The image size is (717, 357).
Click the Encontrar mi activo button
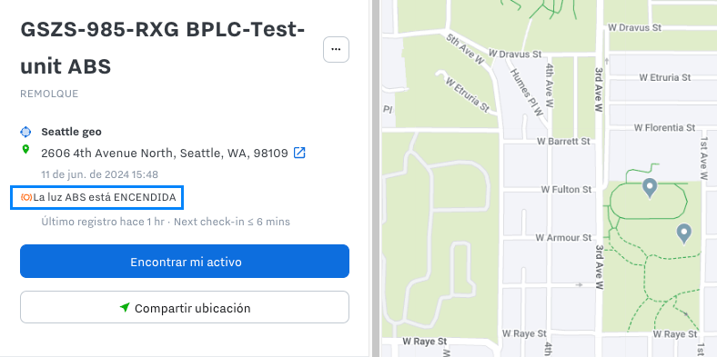185,261
